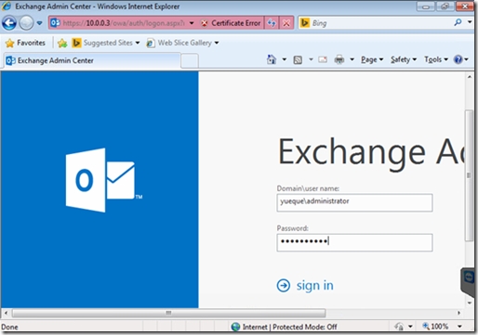Open a new blank tab
The width and height of the screenshot is (478, 335).
click(190, 60)
